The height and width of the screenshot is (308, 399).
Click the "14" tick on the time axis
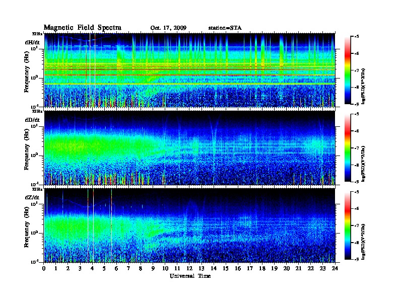click(214, 268)
